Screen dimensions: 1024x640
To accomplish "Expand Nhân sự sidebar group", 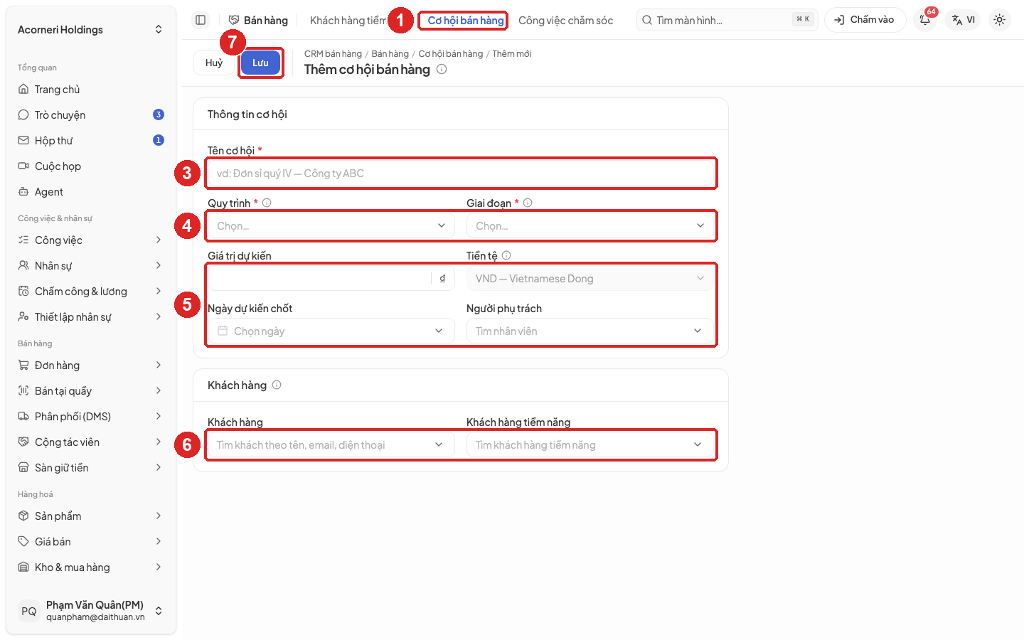I will (91, 266).
